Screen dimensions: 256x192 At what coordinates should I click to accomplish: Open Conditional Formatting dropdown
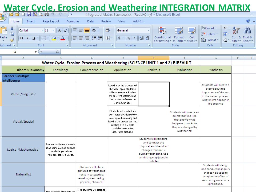point(162,34)
